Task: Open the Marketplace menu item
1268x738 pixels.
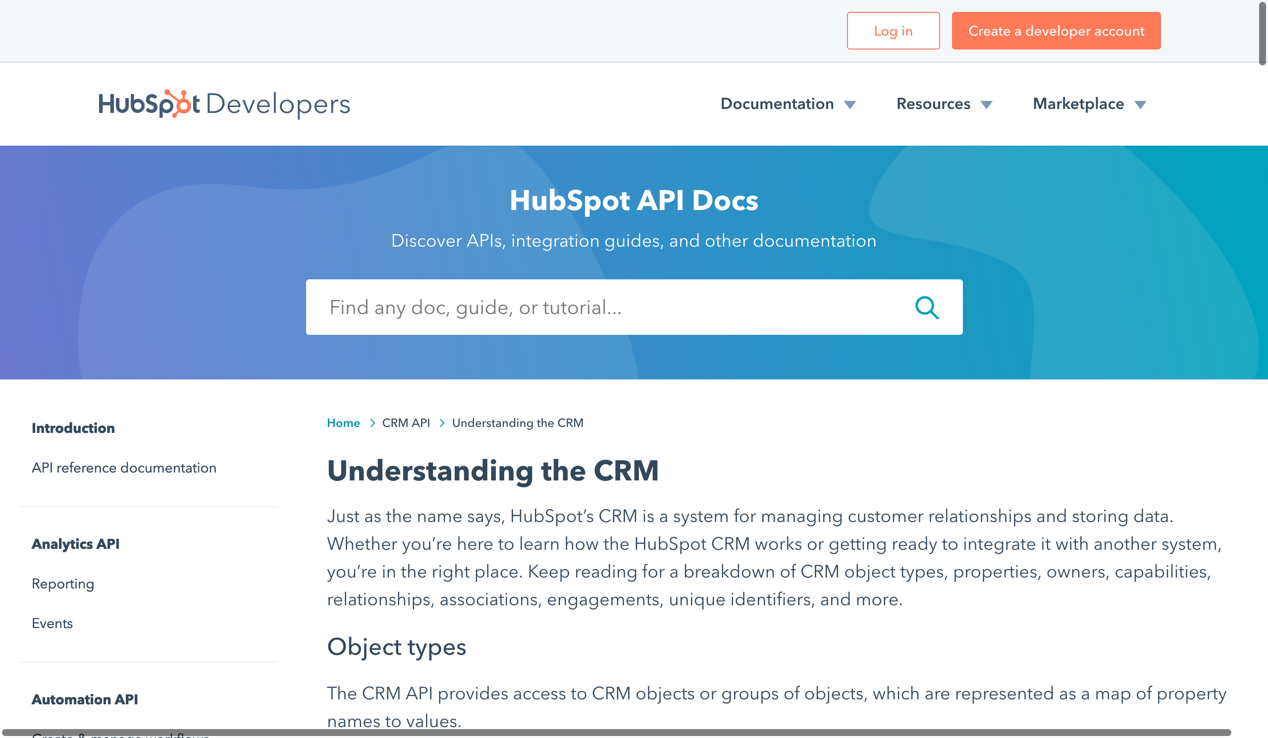Action: coord(1078,104)
